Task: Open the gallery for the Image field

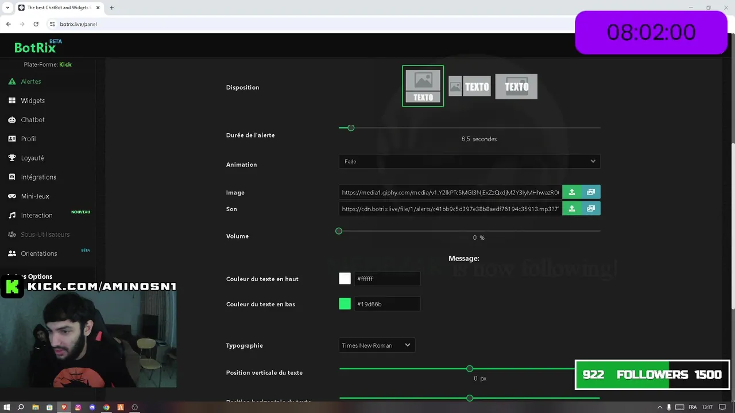Action: click(x=591, y=192)
